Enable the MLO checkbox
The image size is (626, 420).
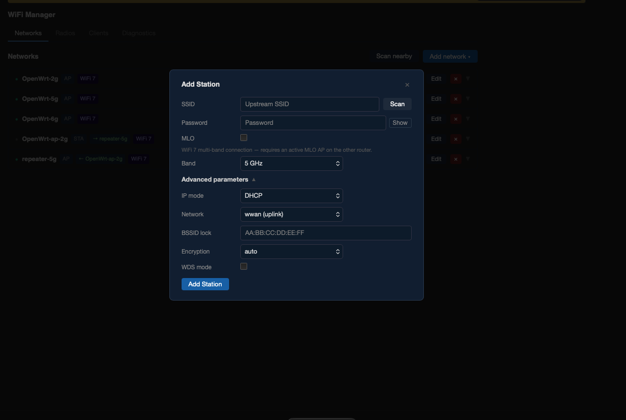244,138
